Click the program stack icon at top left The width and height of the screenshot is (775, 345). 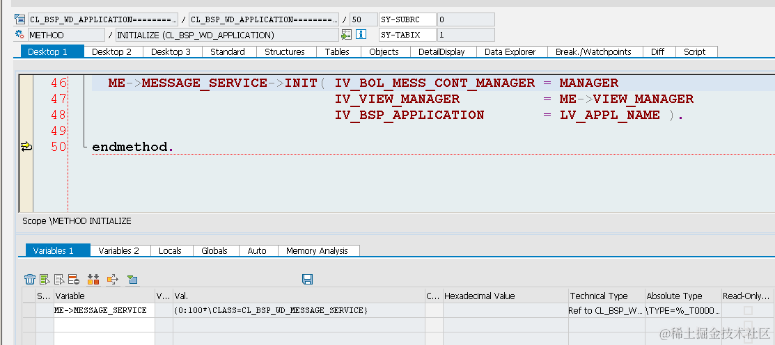click(x=20, y=19)
